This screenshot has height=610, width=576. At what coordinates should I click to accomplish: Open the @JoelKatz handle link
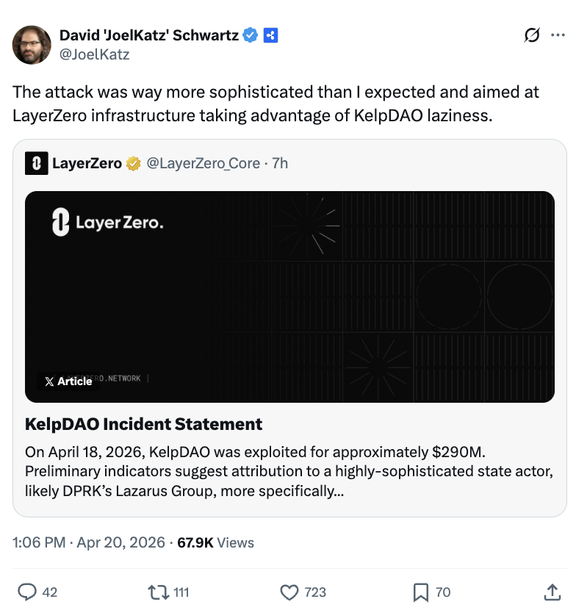click(x=94, y=54)
